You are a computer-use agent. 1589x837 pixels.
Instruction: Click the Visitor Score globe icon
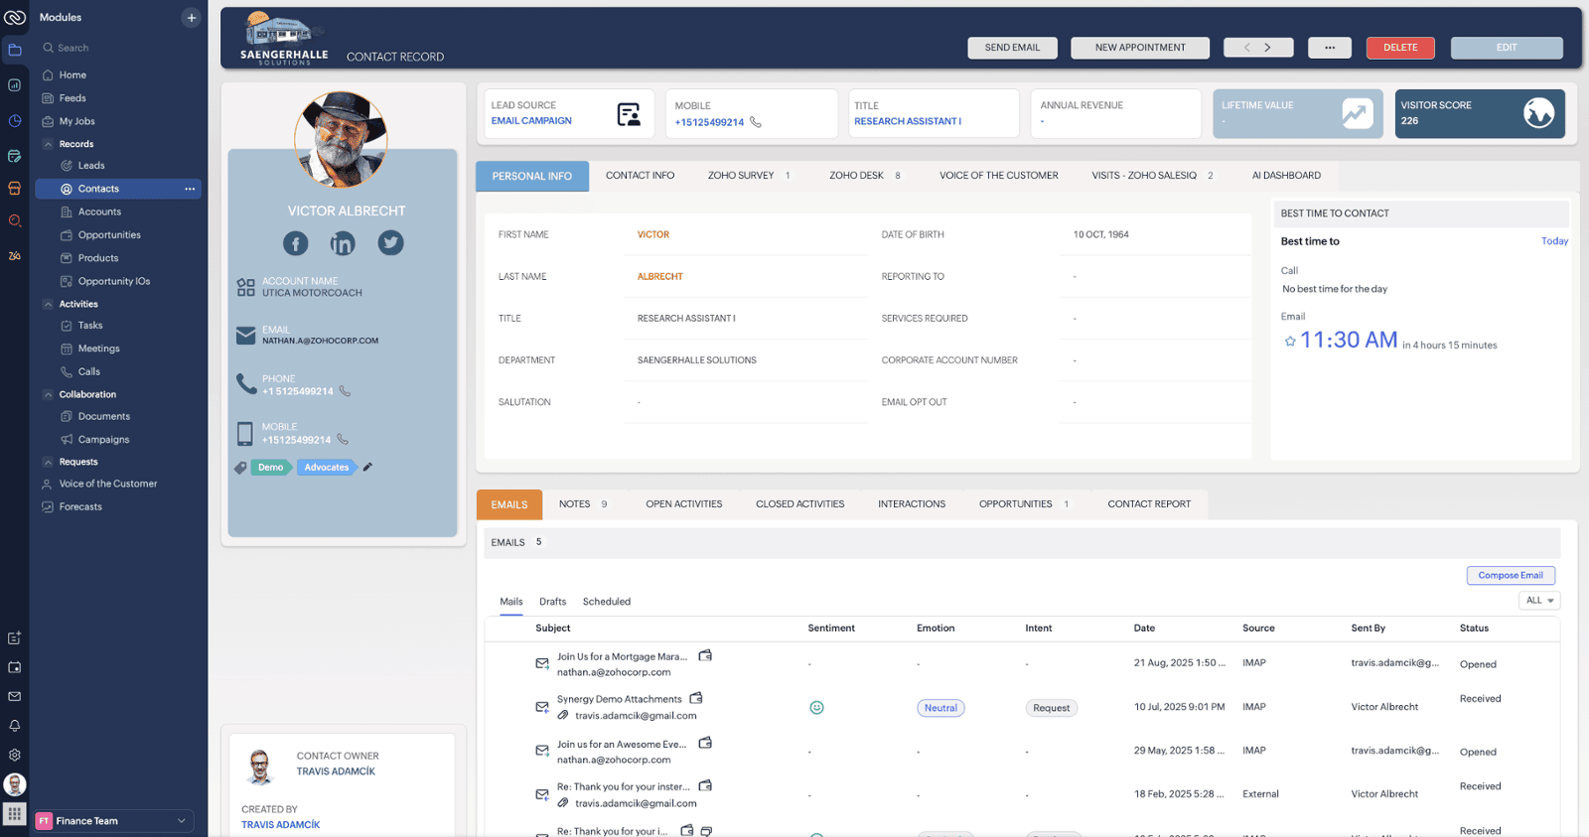coord(1538,113)
